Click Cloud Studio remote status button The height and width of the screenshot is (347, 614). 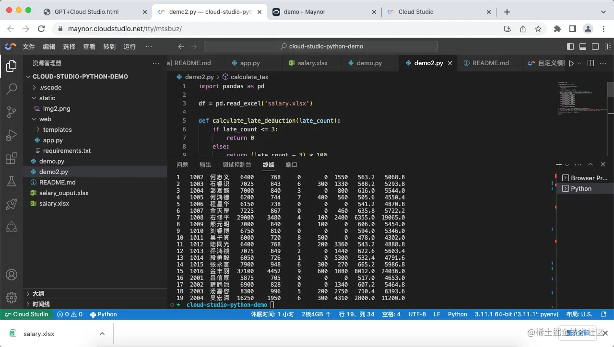pos(26,314)
